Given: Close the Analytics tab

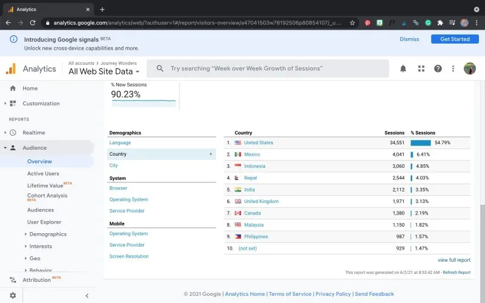Looking at the screenshot, I should 88,9.
